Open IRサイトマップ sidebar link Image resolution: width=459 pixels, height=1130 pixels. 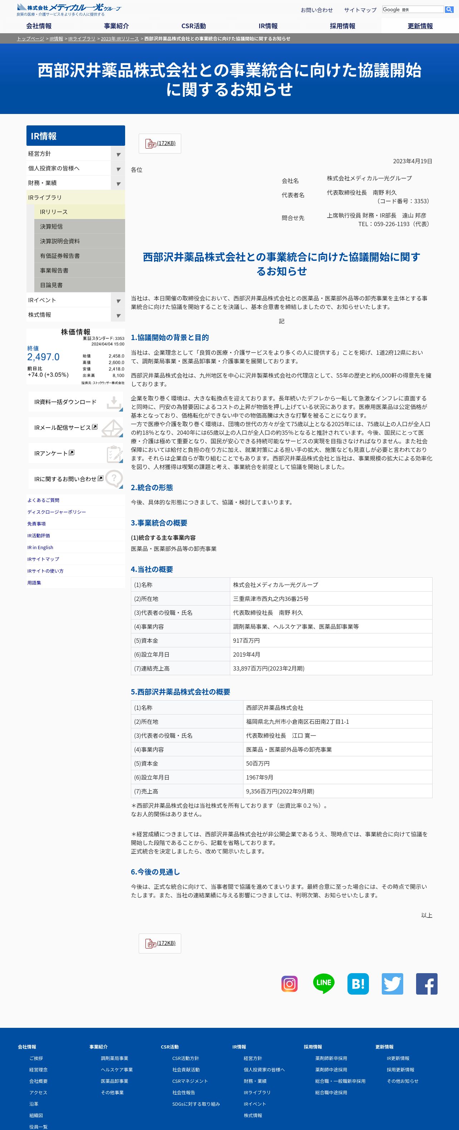coord(43,559)
